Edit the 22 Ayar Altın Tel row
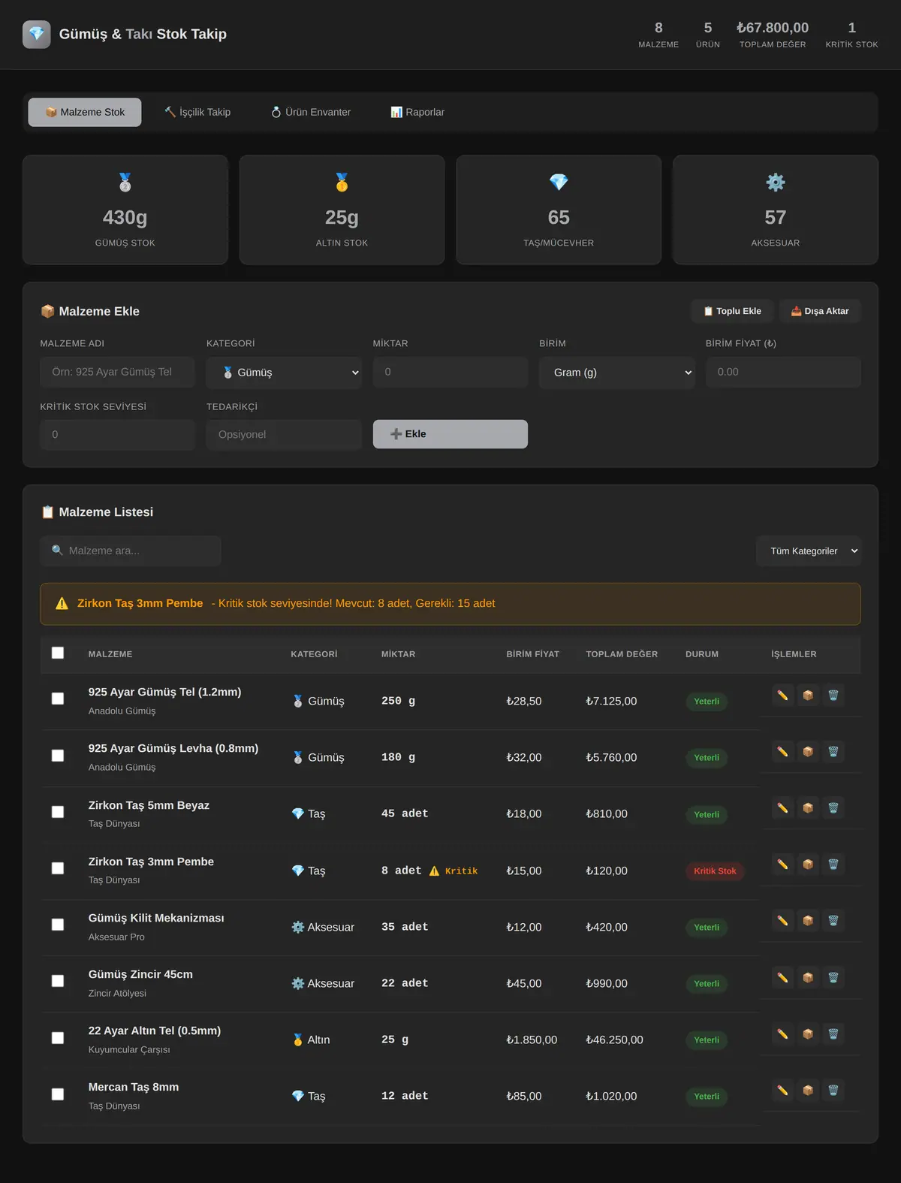Viewport: 901px width, 1183px height. click(782, 1034)
